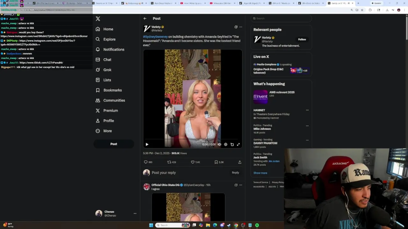Repost the post using the 429 repost icon
This screenshot has height=229, width=408.
tap(169, 162)
